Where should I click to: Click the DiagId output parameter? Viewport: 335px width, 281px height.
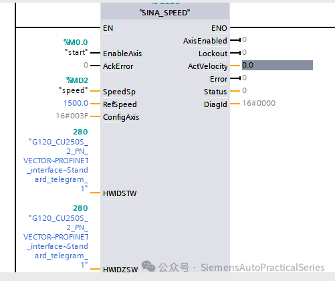(215, 104)
